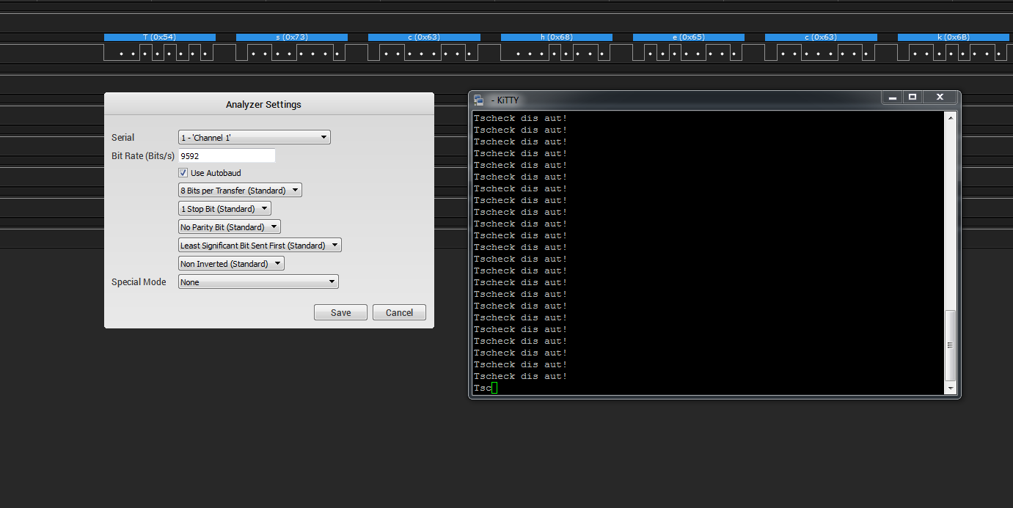Viewport: 1013px width, 508px height.
Task: Click the KiTTY window title bar icon
Action: pos(479,100)
